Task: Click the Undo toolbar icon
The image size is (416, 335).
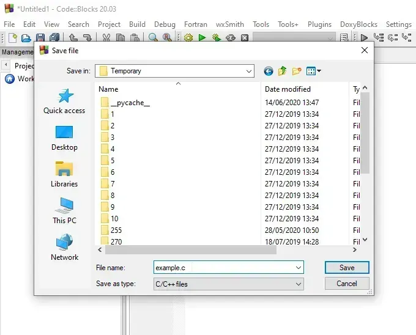Action: pos(73,38)
